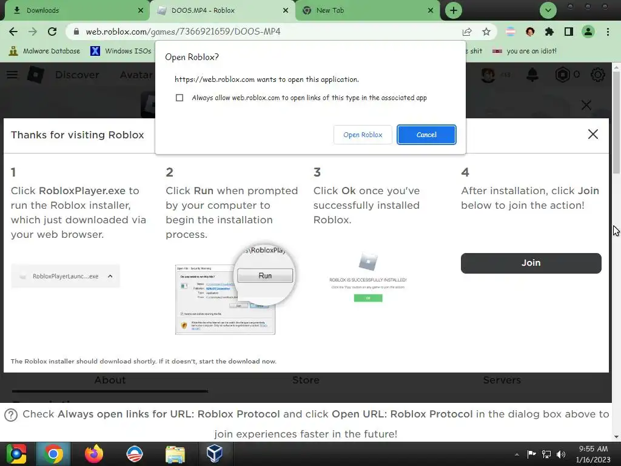Screen dimensions: 621x466
Task: Open the VirtualBox cube taskbar icon
Action: (215, 454)
